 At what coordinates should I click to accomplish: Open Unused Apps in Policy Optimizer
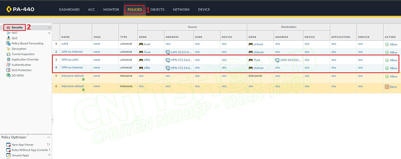point(20,155)
